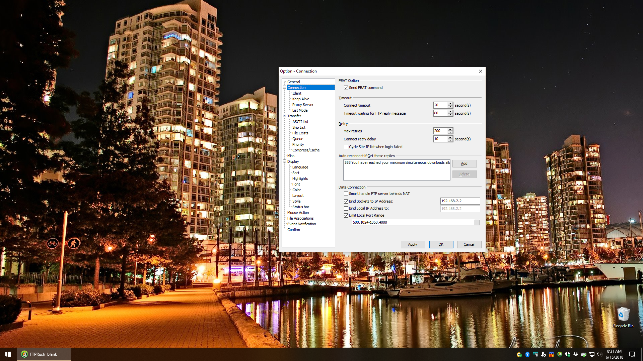Click the Apply button
Viewport: 643px width, 361px height.
pyautogui.click(x=413, y=245)
